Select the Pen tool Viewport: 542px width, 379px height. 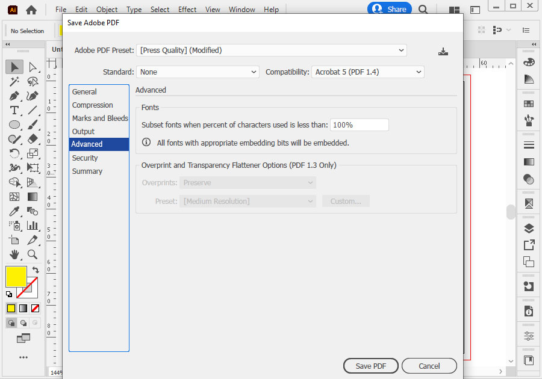14,96
